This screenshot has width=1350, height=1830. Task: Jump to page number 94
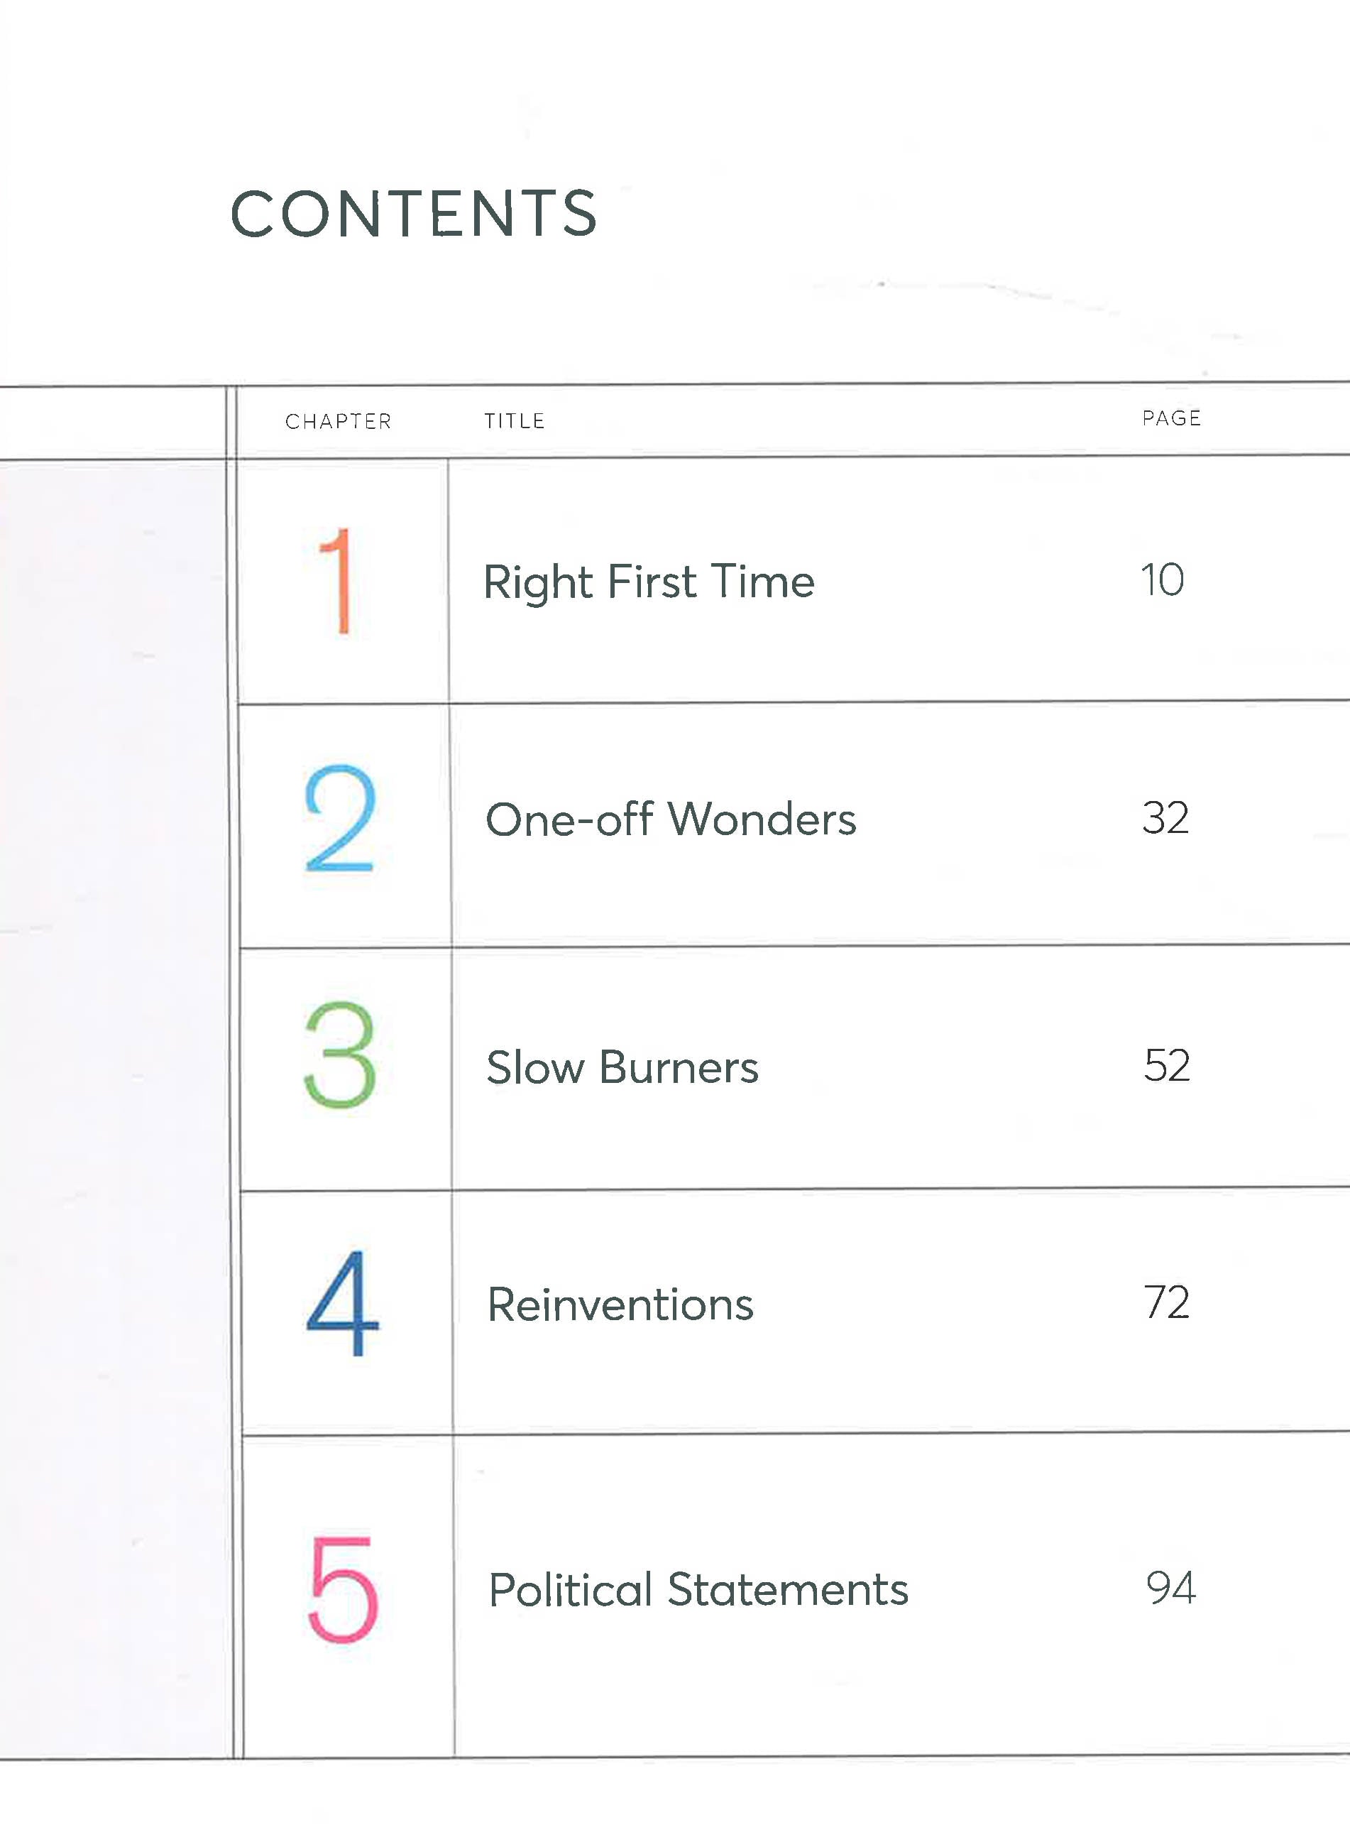click(x=1170, y=1588)
